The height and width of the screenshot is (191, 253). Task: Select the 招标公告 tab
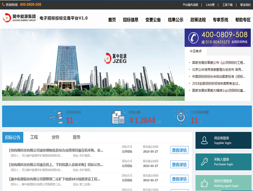pyautogui.click(x=13, y=137)
